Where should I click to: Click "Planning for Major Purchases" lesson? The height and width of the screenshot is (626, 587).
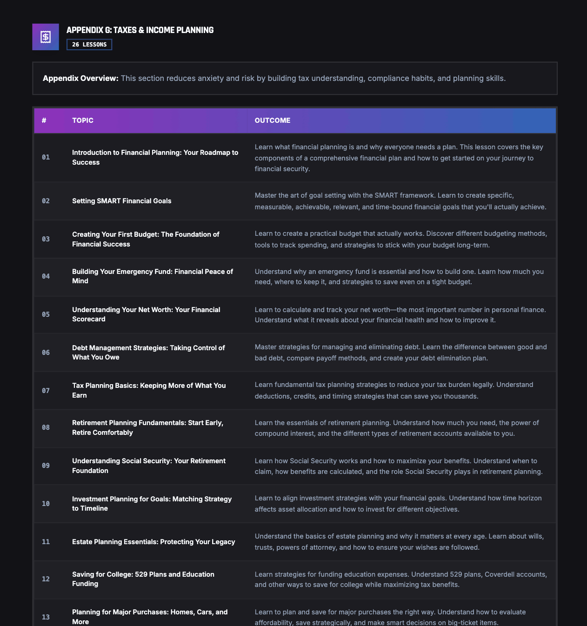click(x=150, y=617)
